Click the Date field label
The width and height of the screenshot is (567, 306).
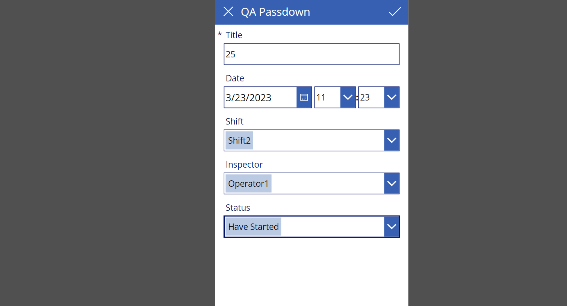(x=234, y=78)
